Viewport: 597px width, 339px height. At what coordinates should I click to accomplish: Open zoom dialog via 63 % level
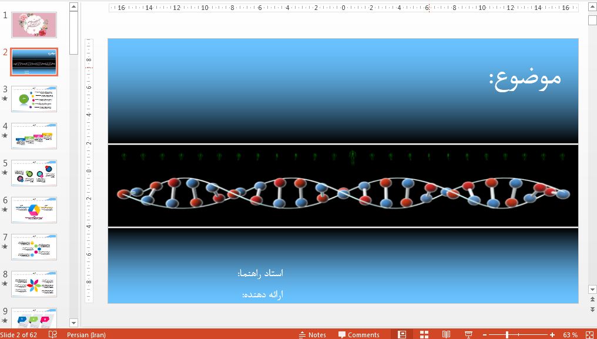click(570, 334)
